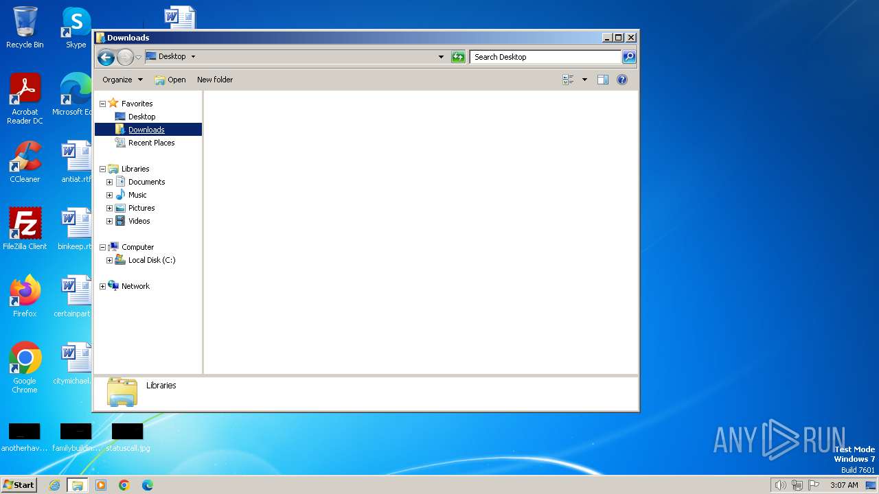Click the search magnifier button
The width and height of the screenshot is (879, 494).
click(x=629, y=57)
